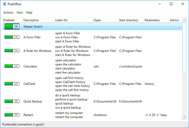Screen dimensions: 189x128
Task: Click the window resize grip corner
Action: coord(186,125)
